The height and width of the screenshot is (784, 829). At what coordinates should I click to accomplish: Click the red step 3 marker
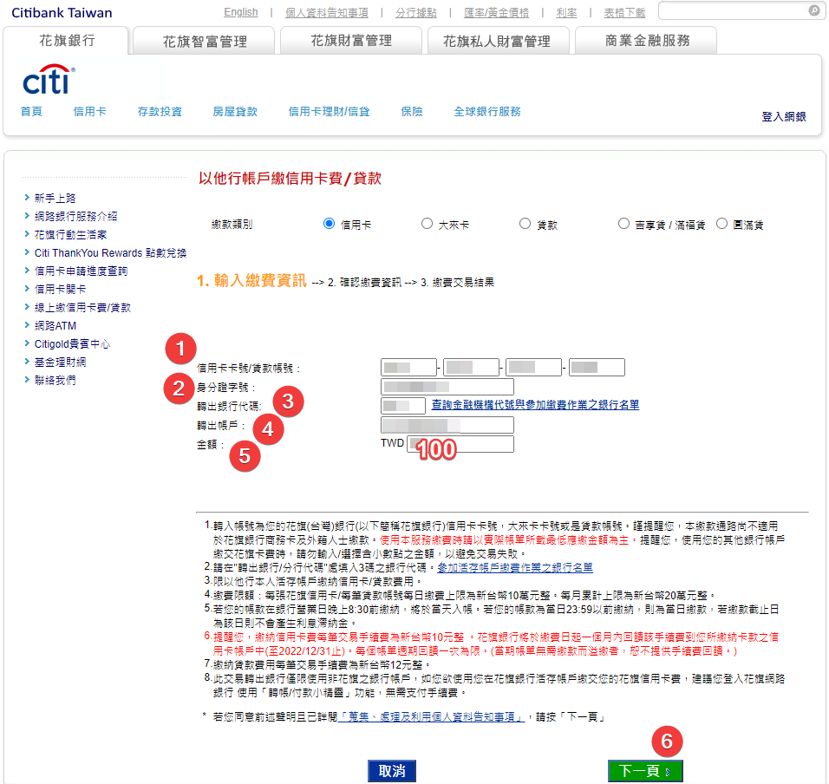(x=288, y=400)
